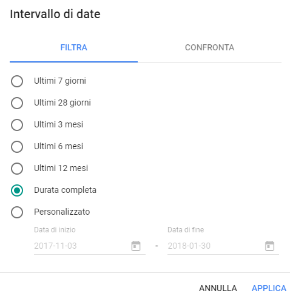Click the Data di inizio field label

click(x=55, y=230)
